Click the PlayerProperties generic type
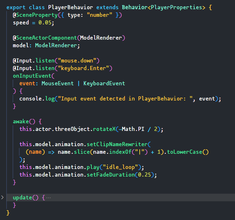The image size is (235, 220). pyautogui.click(x=176, y=7)
